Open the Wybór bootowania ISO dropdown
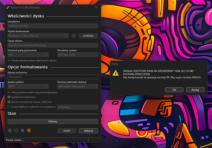212x148 pixels. pos(38,36)
